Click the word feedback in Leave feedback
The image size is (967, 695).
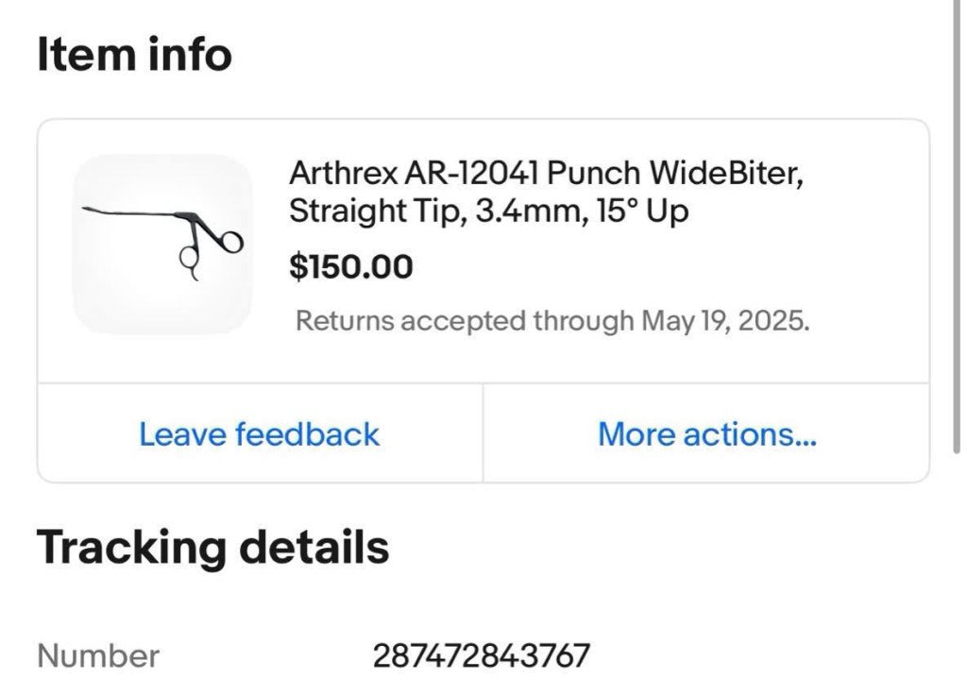click(x=307, y=434)
